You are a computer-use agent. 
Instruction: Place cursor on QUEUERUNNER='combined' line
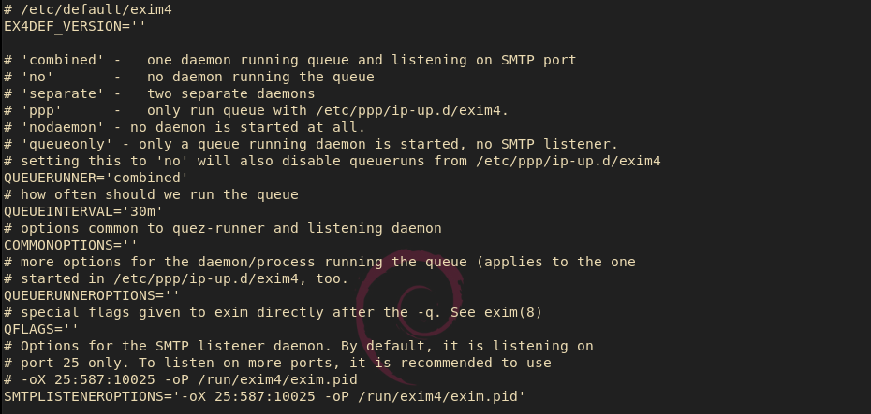[x=96, y=178]
